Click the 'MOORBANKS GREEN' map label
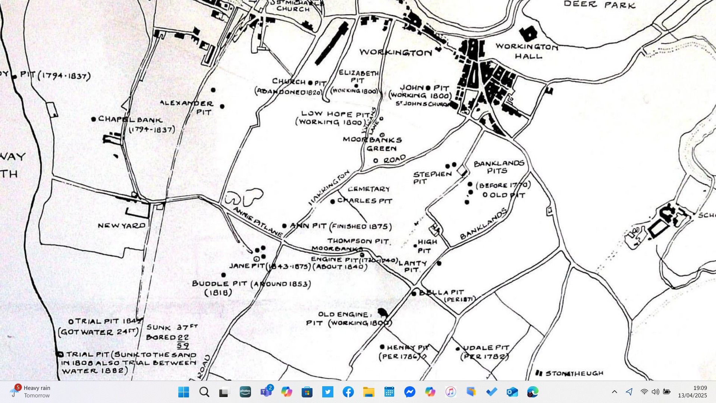Image resolution: width=716 pixels, height=403 pixels. [x=372, y=144]
